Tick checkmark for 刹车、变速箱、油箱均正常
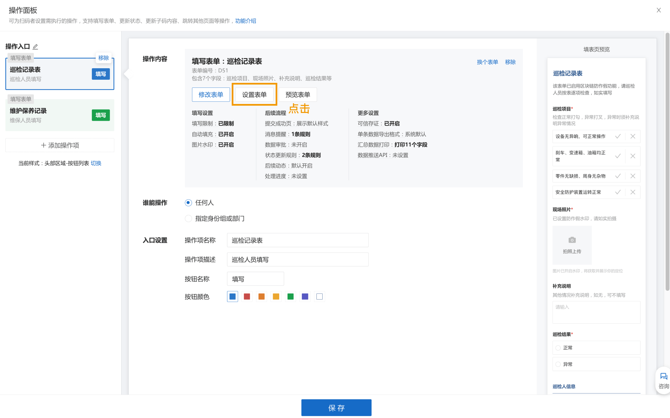Image resolution: width=670 pixels, height=418 pixels. (618, 156)
